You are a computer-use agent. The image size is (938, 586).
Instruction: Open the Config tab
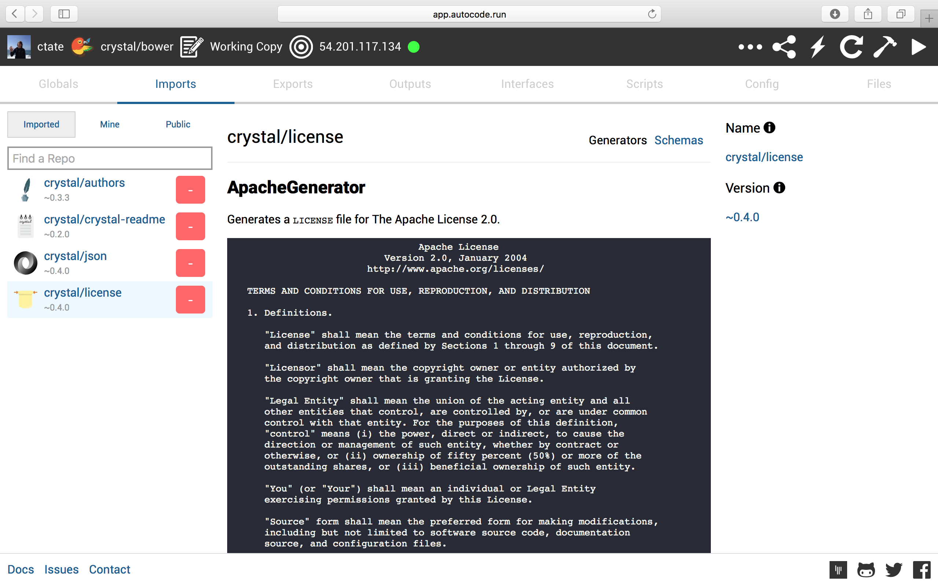tap(762, 84)
